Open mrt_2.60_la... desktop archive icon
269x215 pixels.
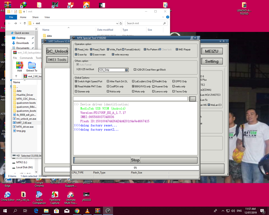[x=23, y=196]
